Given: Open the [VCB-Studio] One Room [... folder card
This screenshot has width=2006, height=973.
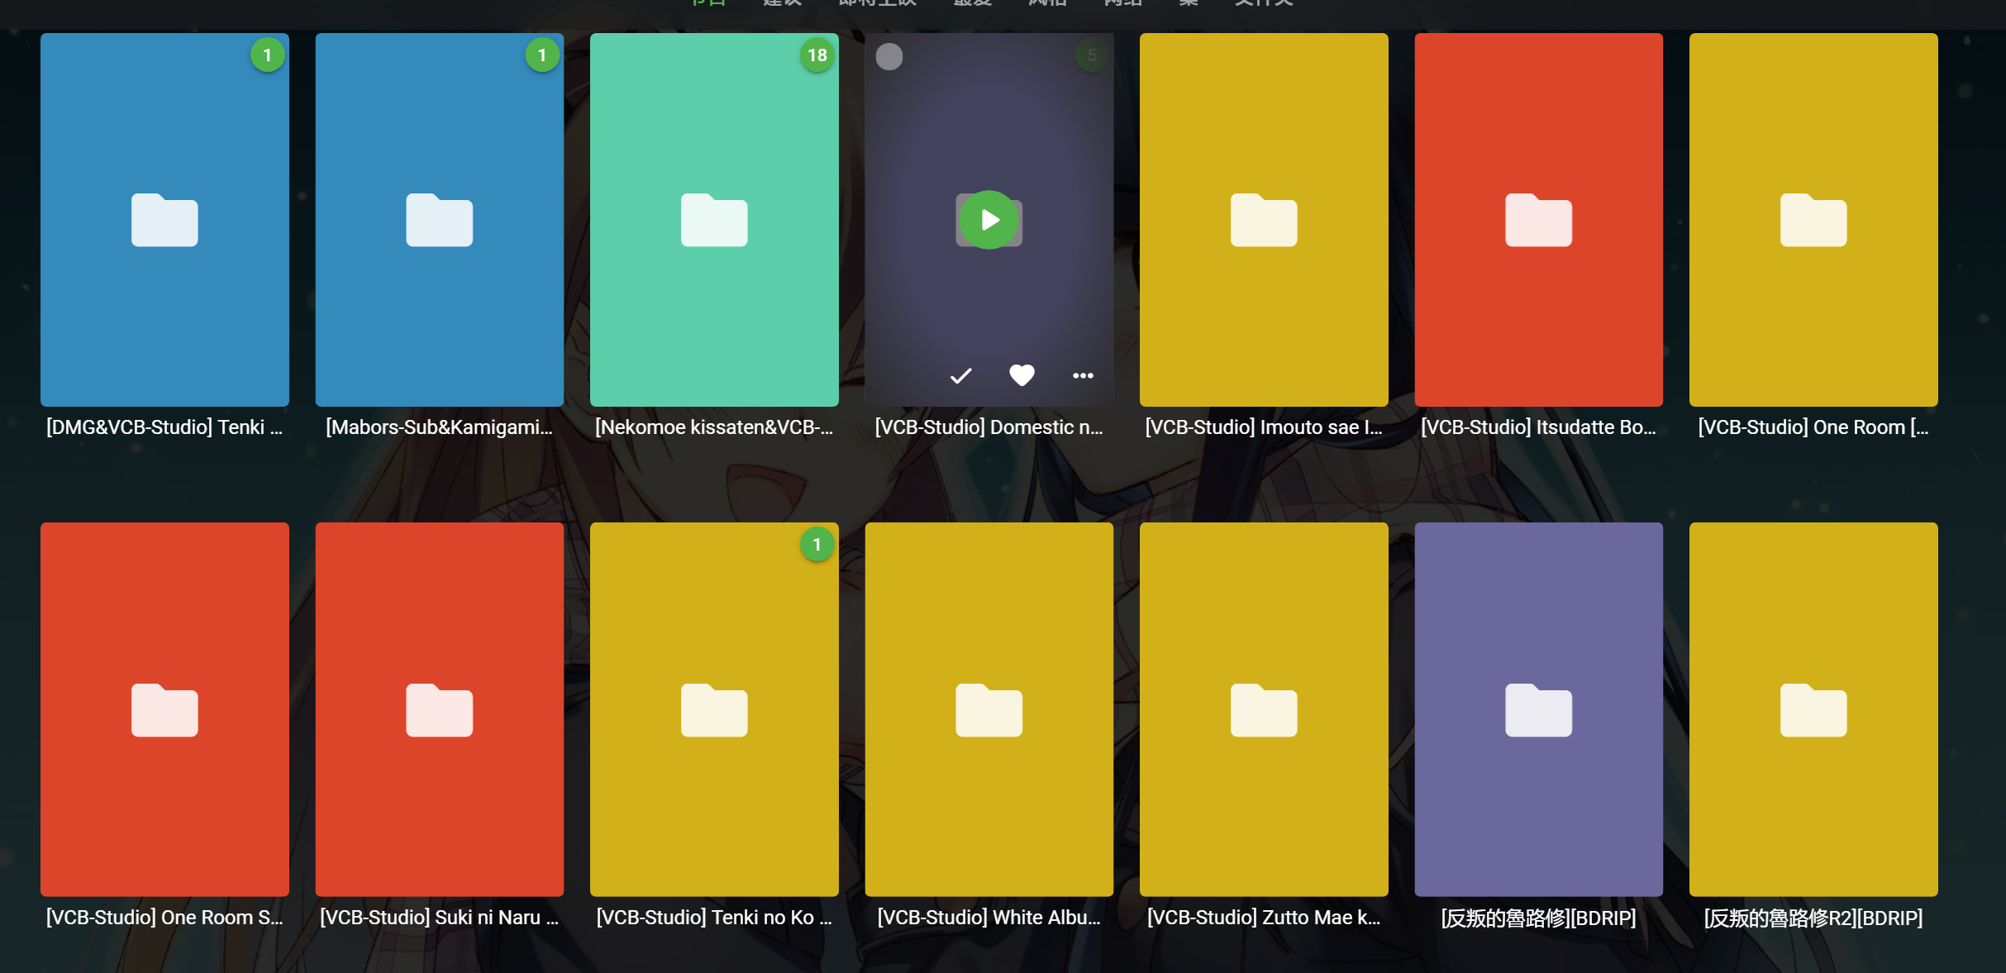Looking at the screenshot, I should [x=1813, y=220].
